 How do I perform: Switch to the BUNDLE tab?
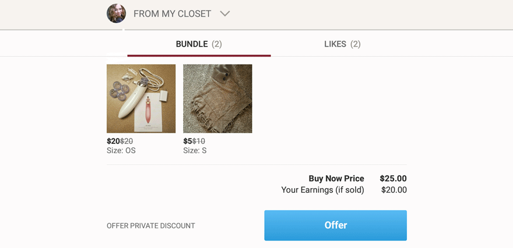point(192,44)
